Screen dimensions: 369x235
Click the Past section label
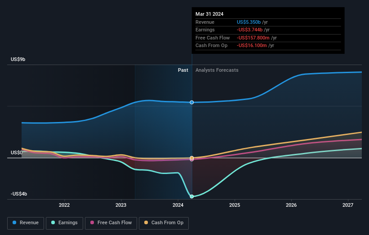click(183, 70)
